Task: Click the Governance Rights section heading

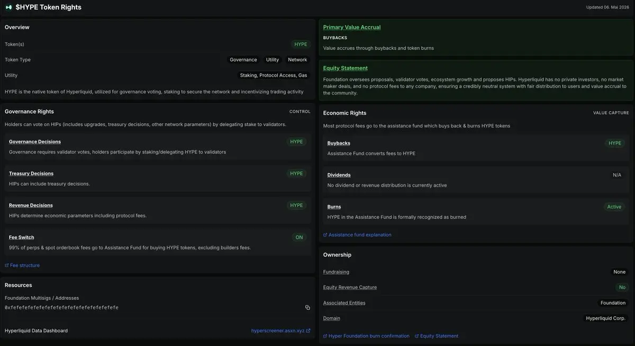Action: click(x=29, y=112)
